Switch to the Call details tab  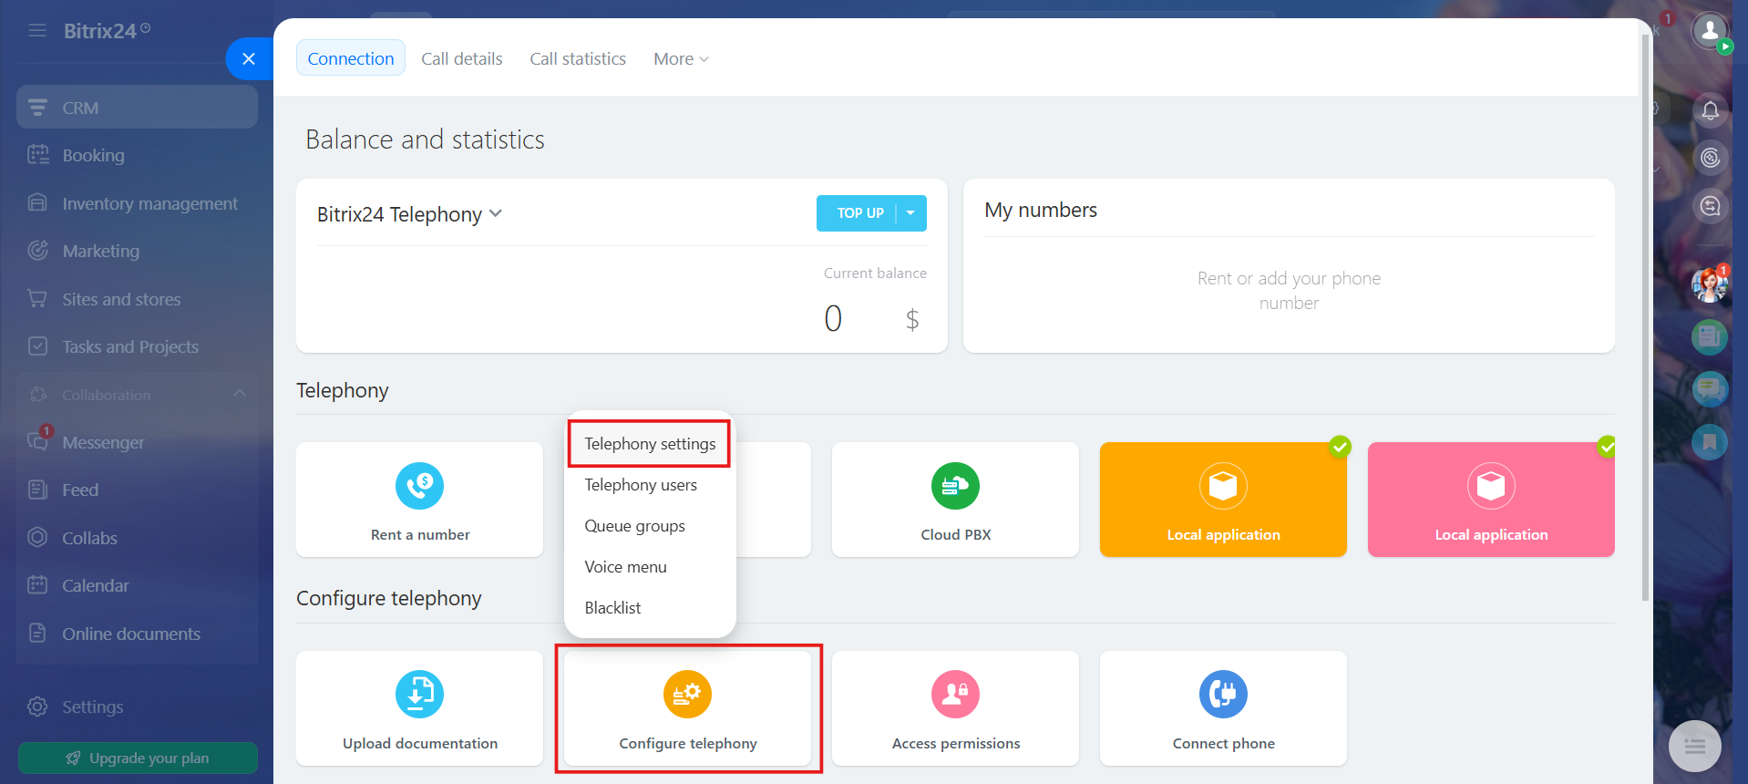[x=462, y=58]
